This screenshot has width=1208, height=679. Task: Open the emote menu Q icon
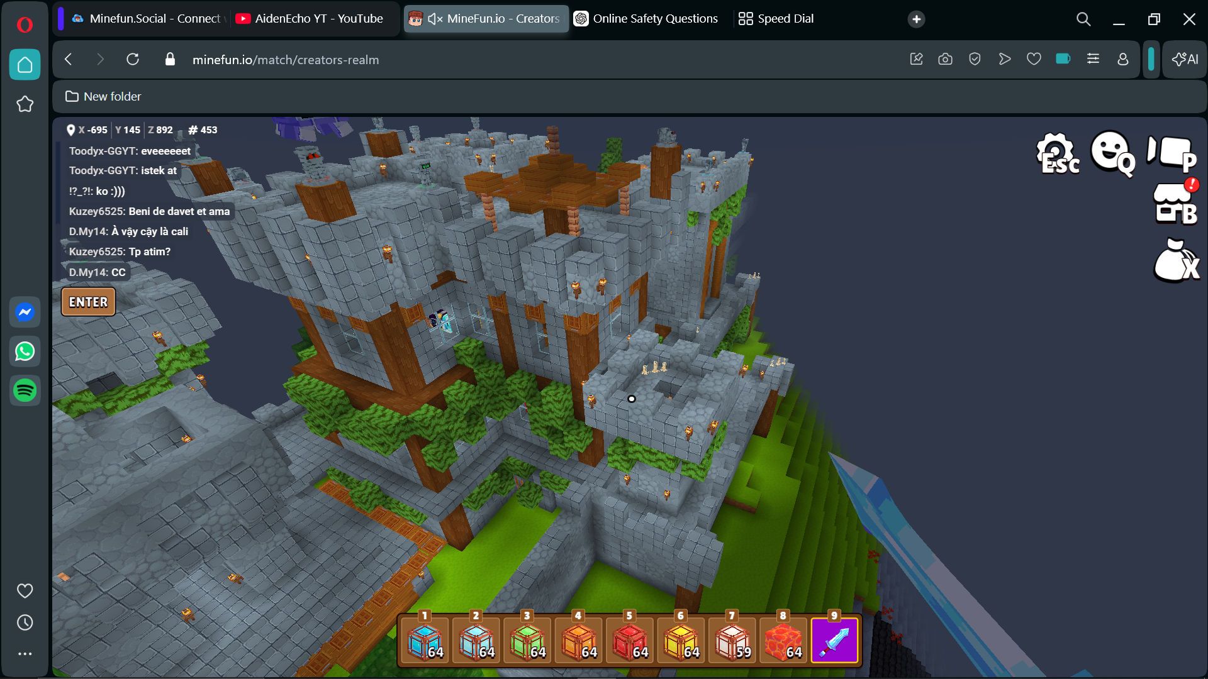pos(1111,153)
